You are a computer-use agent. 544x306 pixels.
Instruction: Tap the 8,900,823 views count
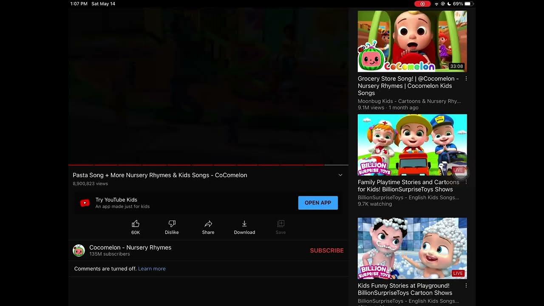(x=90, y=184)
